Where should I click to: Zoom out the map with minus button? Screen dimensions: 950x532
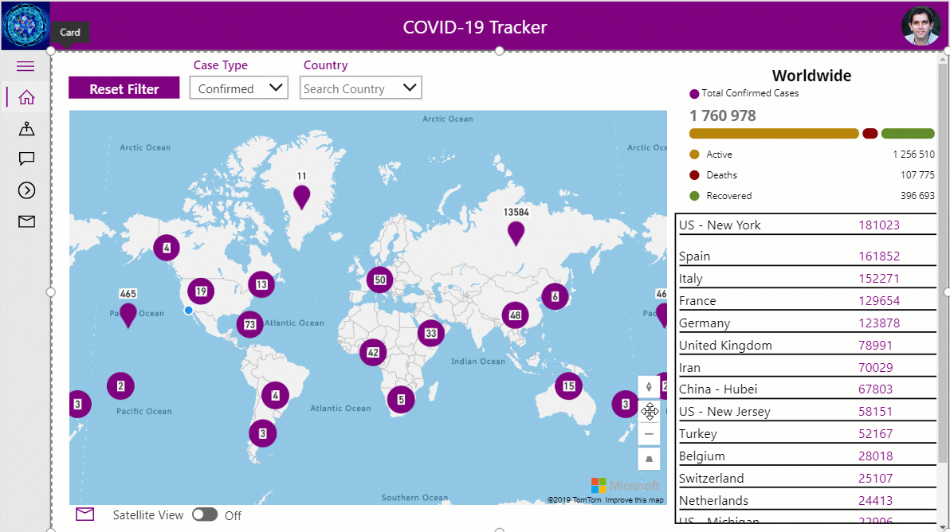(649, 434)
